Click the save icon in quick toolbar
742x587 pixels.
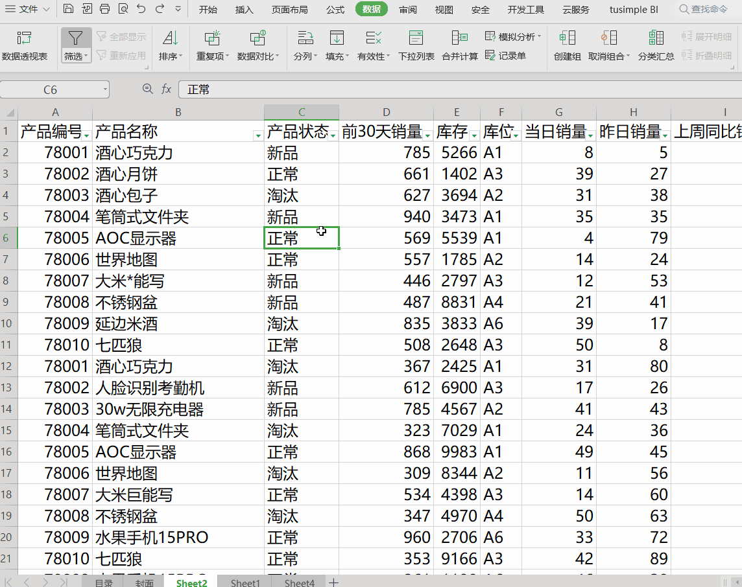click(x=68, y=8)
